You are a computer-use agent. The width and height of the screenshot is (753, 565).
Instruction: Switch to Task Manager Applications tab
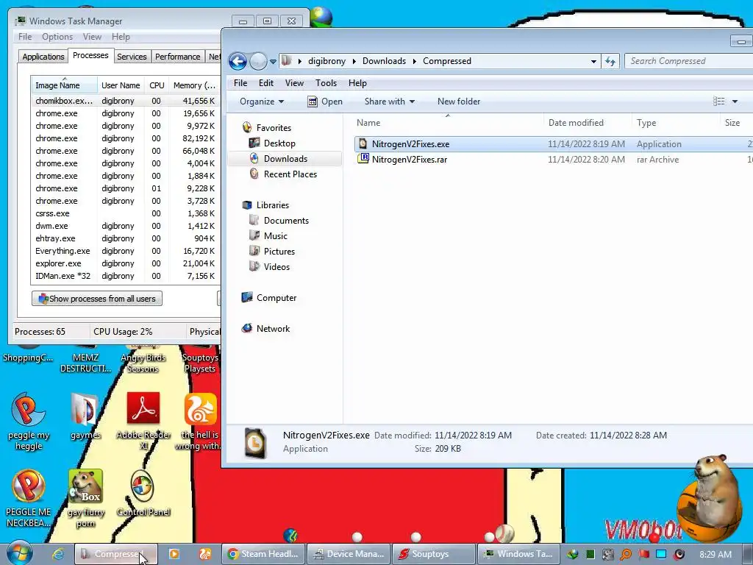tap(43, 57)
